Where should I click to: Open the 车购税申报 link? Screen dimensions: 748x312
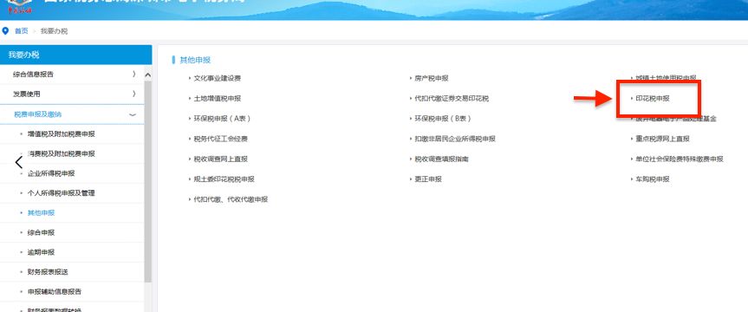[653, 179]
